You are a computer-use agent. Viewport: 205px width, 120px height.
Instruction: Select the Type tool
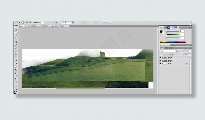pos(16,76)
